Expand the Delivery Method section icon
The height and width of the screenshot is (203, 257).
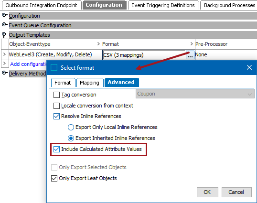(x=4, y=73)
